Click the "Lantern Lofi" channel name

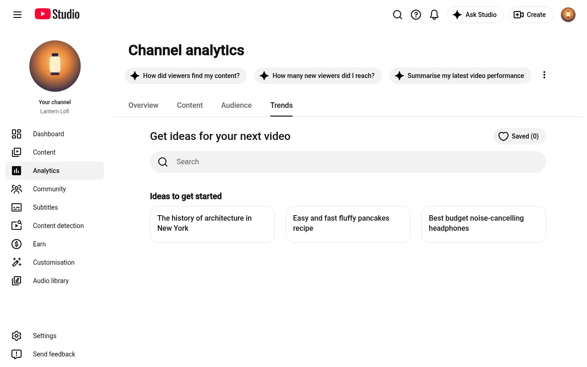(x=55, y=111)
